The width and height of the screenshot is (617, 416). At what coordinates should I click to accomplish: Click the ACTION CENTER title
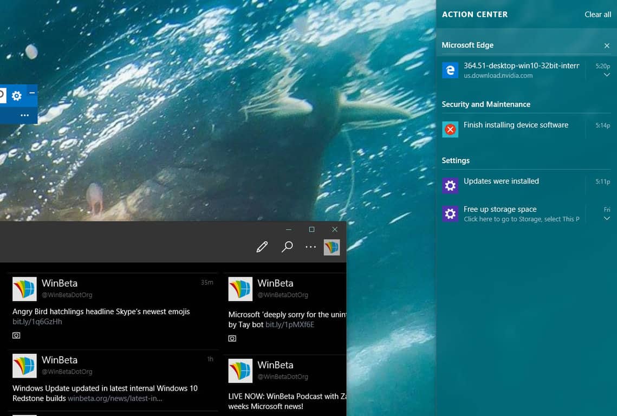(475, 15)
